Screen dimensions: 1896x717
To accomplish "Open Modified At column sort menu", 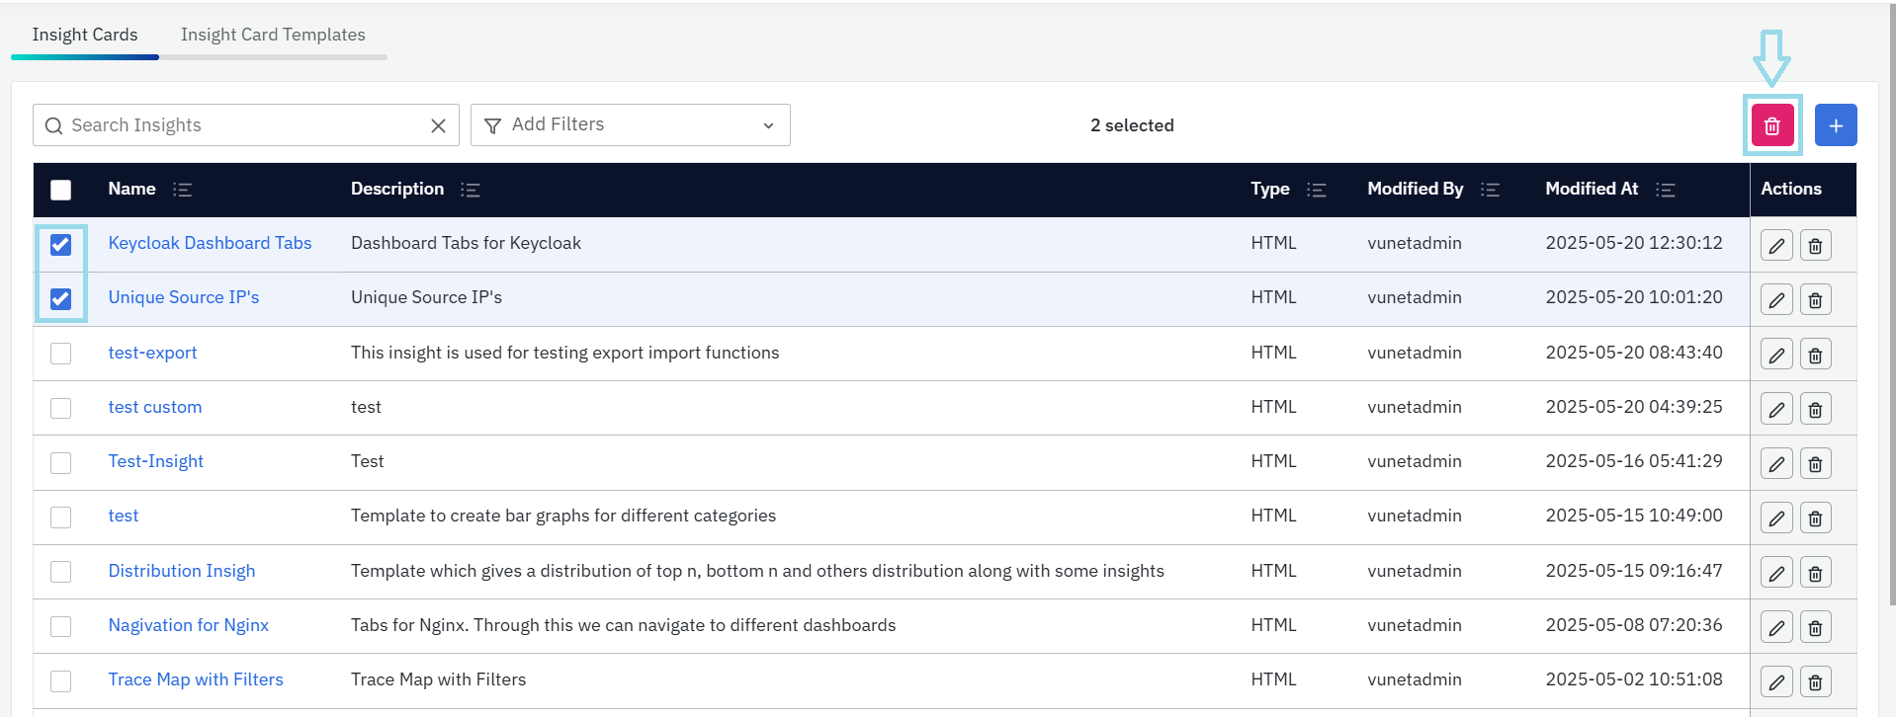I will tap(1665, 190).
